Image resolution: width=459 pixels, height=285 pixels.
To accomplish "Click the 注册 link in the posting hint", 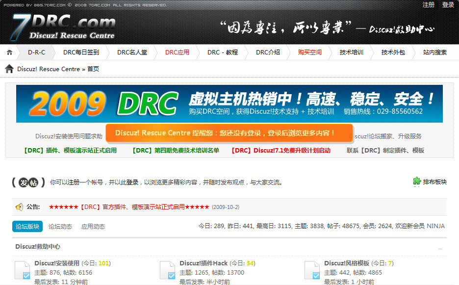I will [74, 182].
